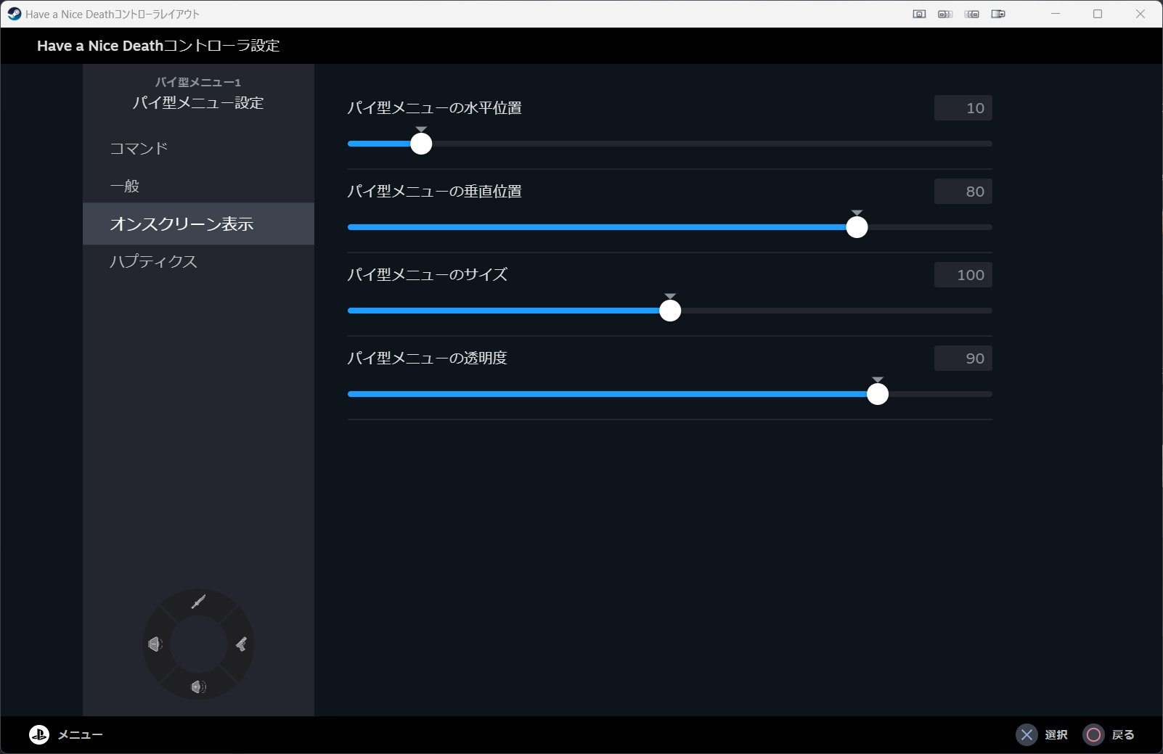Click the horizontal position value field showing 10
This screenshot has width=1163, height=754.
963,108
